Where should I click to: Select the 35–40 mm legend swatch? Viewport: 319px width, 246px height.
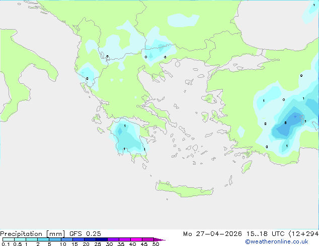pyautogui.click(x=124, y=239)
